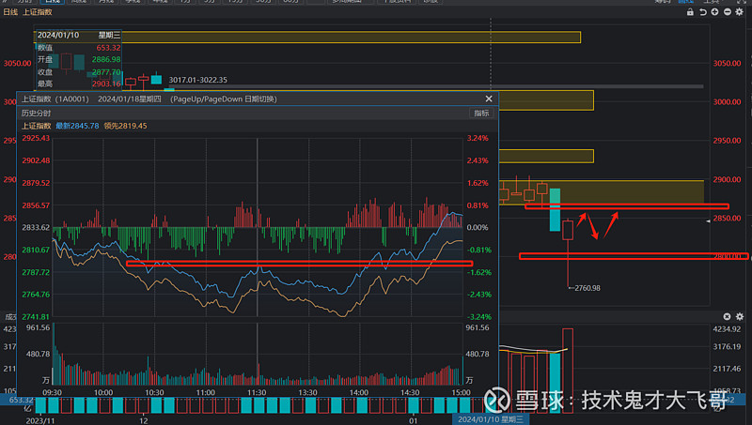
Task: Click popup title 上证指数 (1A0001)
Action: 55,99
